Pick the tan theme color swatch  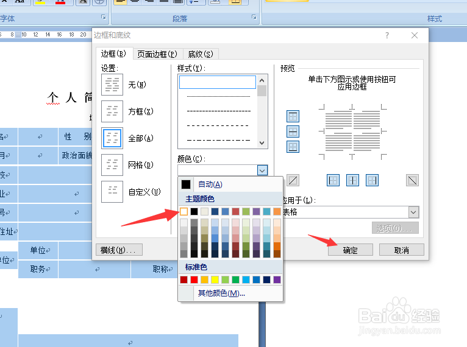[205, 211]
